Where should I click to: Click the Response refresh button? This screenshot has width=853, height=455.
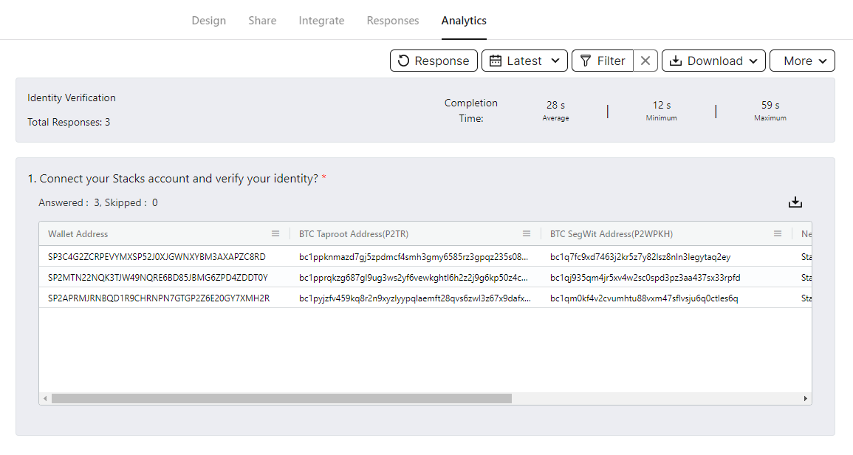click(x=434, y=61)
